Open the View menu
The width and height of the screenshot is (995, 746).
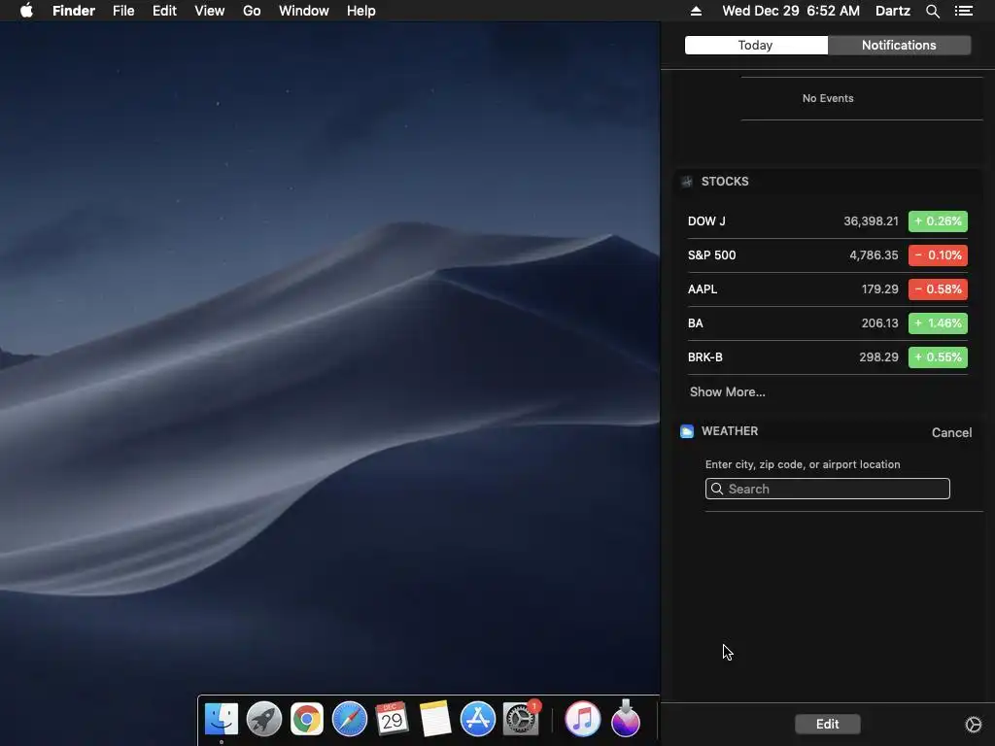[x=210, y=11]
